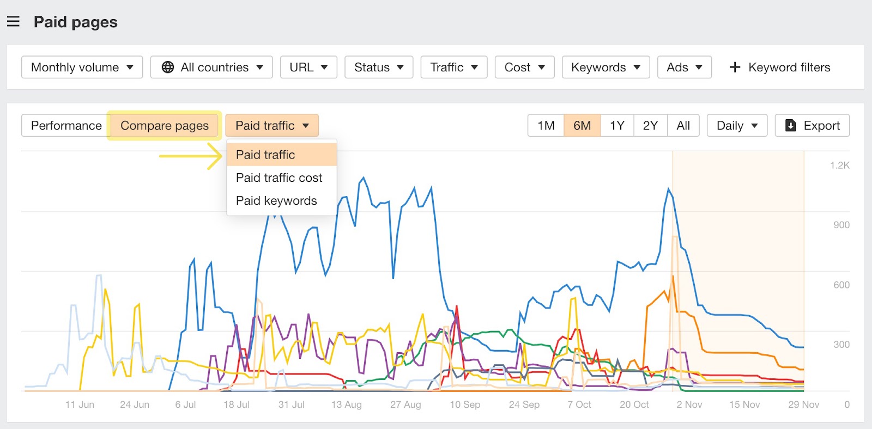Choose Paid traffic cost from the menu
This screenshot has width=872, height=429.
[279, 177]
